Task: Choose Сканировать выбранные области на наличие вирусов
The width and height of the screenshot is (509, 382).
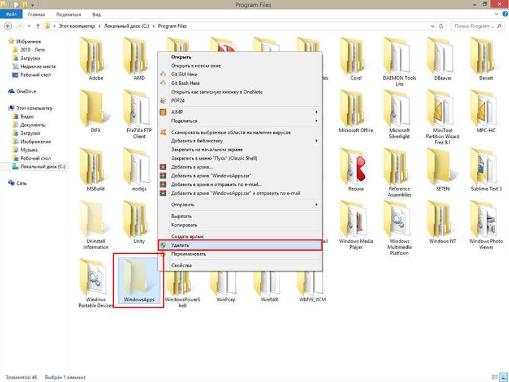Action: [x=240, y=132]
